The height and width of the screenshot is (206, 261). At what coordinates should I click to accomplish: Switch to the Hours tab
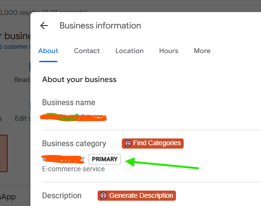click(169, 51)
